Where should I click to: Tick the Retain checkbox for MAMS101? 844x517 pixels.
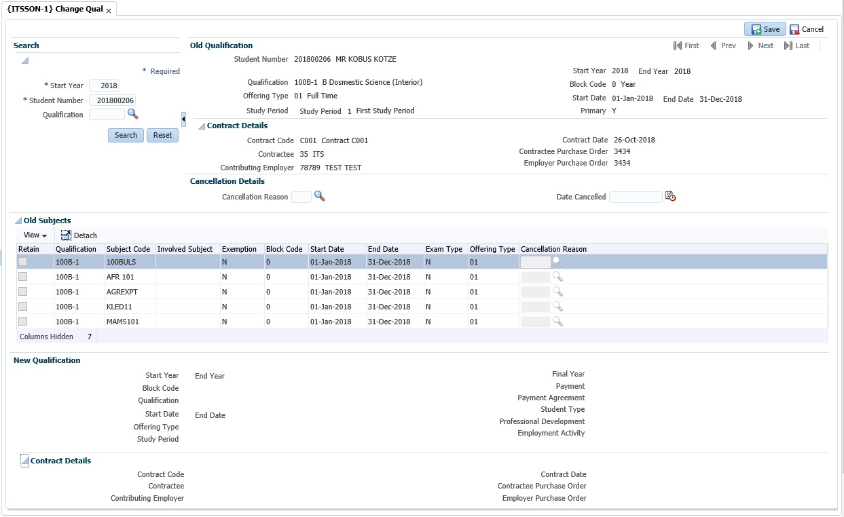pyautogui.click(x=23, y=322)
